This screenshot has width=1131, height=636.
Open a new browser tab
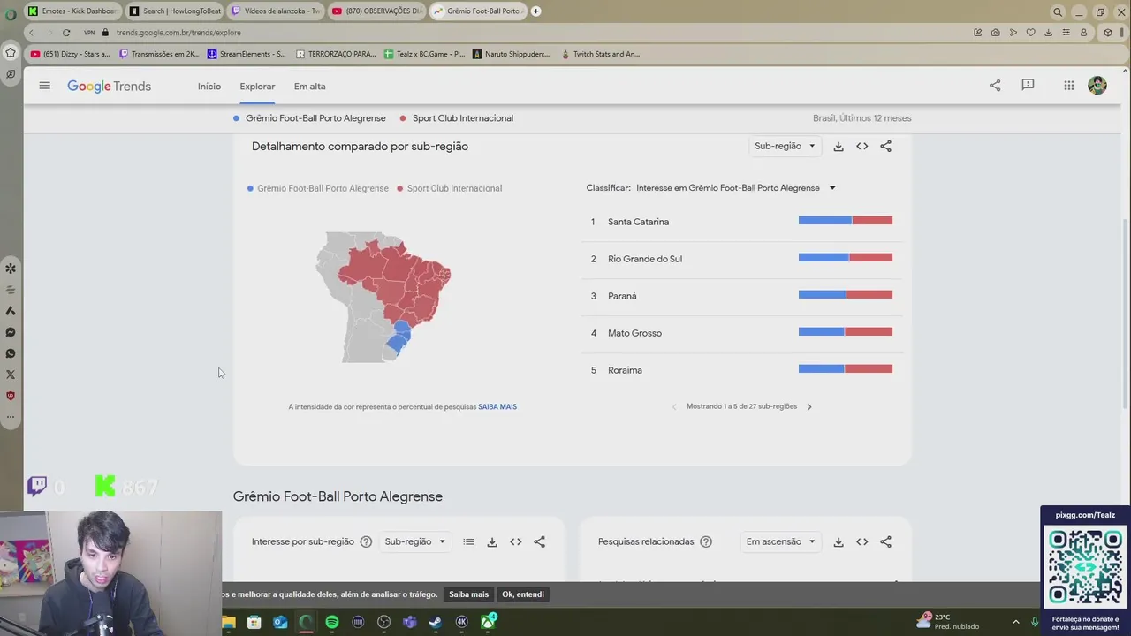535,11
